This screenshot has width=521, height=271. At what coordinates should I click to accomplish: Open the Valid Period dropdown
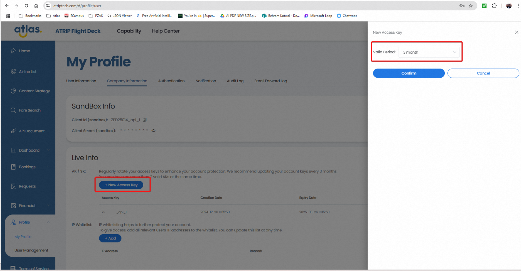click(429, 52)
